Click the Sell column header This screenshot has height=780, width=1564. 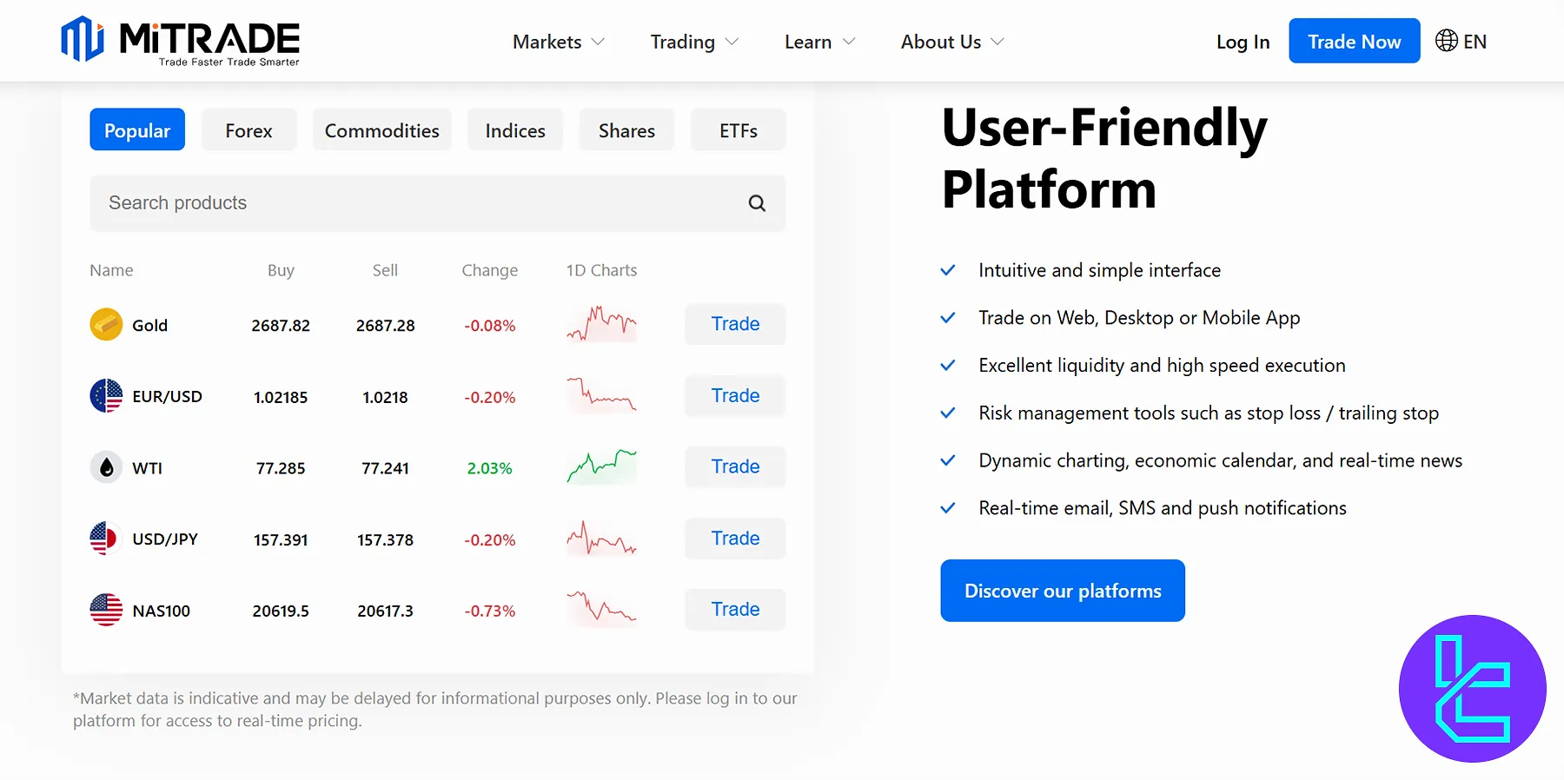(x=385, y=270)
